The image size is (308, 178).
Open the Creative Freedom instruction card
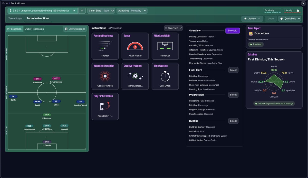click(135, 76)
